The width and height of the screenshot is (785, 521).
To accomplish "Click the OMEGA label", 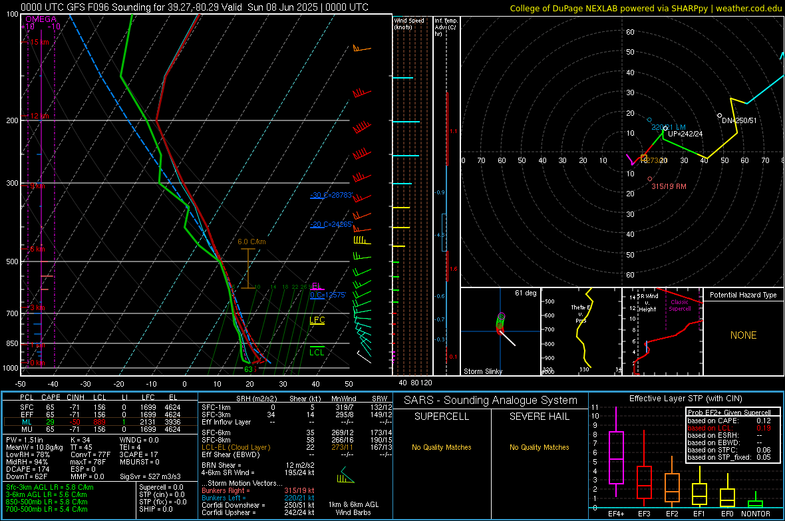I will tap(41, 19).
